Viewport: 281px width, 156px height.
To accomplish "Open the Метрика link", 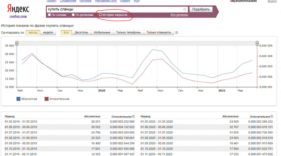I will (85, 1).
